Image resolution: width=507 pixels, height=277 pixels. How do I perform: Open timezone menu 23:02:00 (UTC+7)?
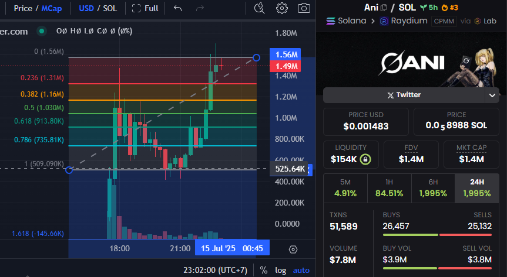point(216,270)
